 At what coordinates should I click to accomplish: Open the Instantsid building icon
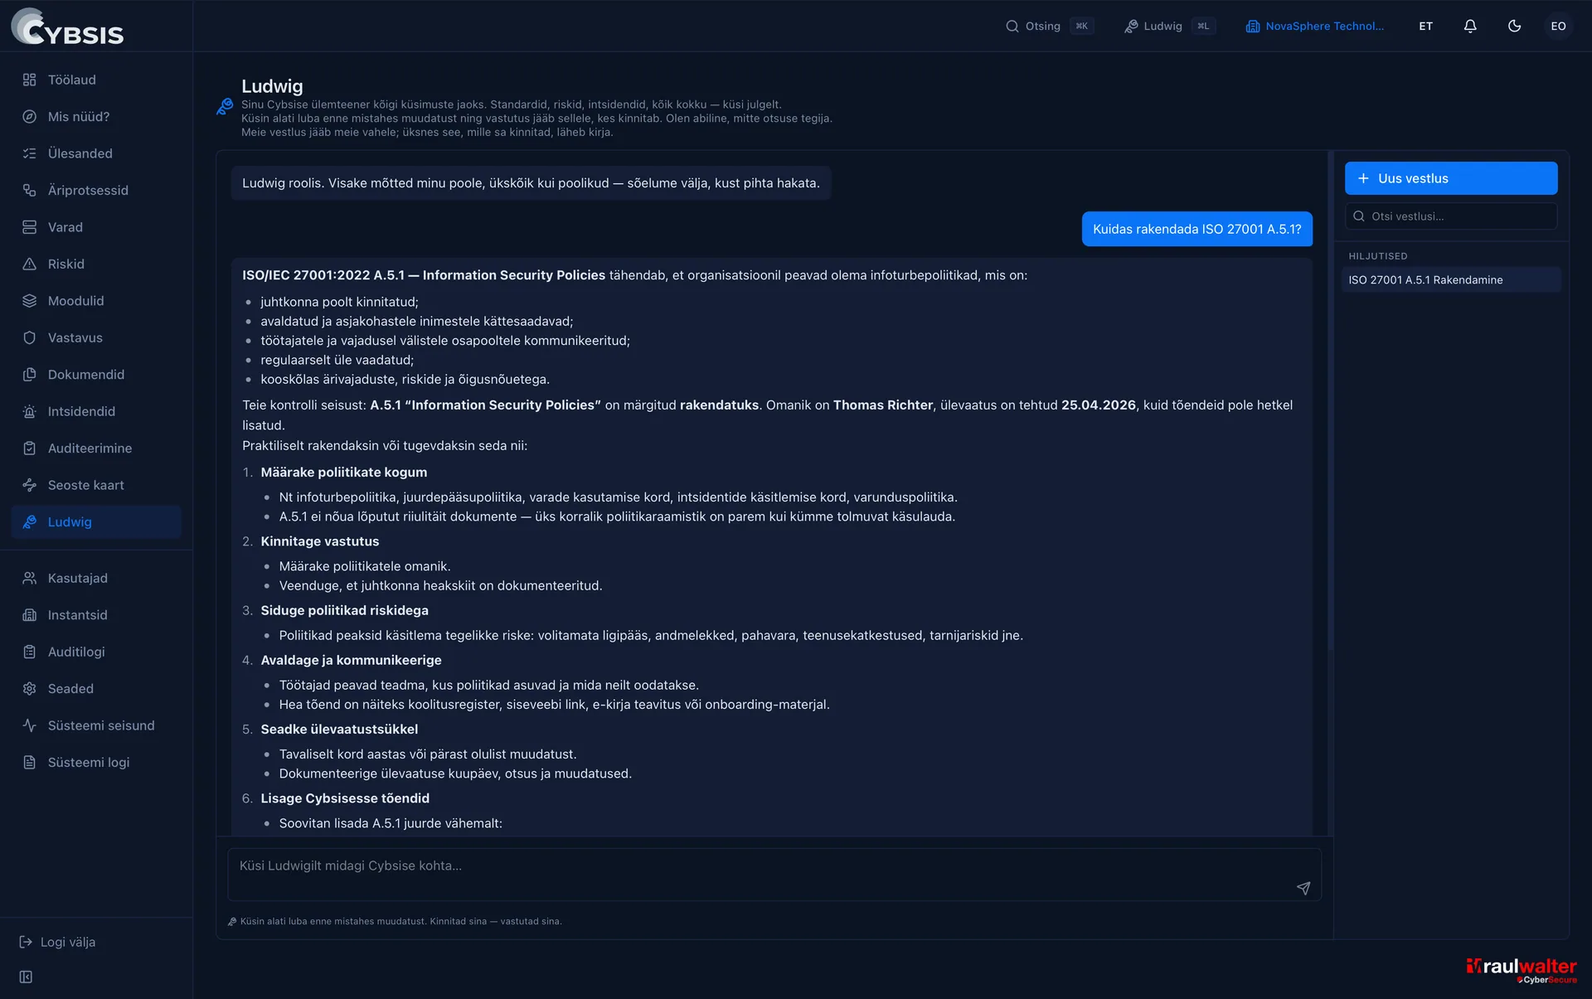point(30,615)
